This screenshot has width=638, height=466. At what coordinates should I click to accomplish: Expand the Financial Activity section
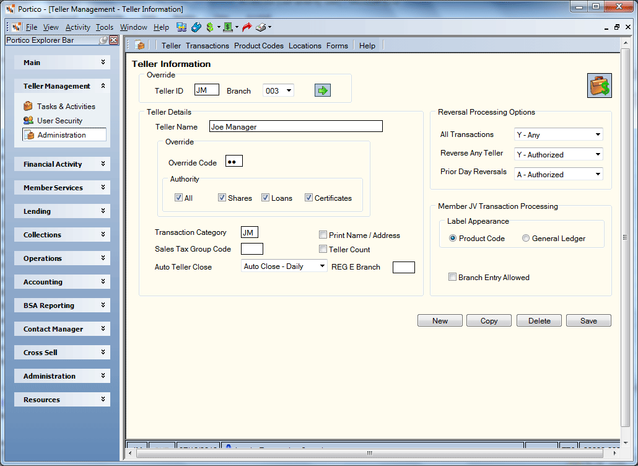tap(63, 164)
